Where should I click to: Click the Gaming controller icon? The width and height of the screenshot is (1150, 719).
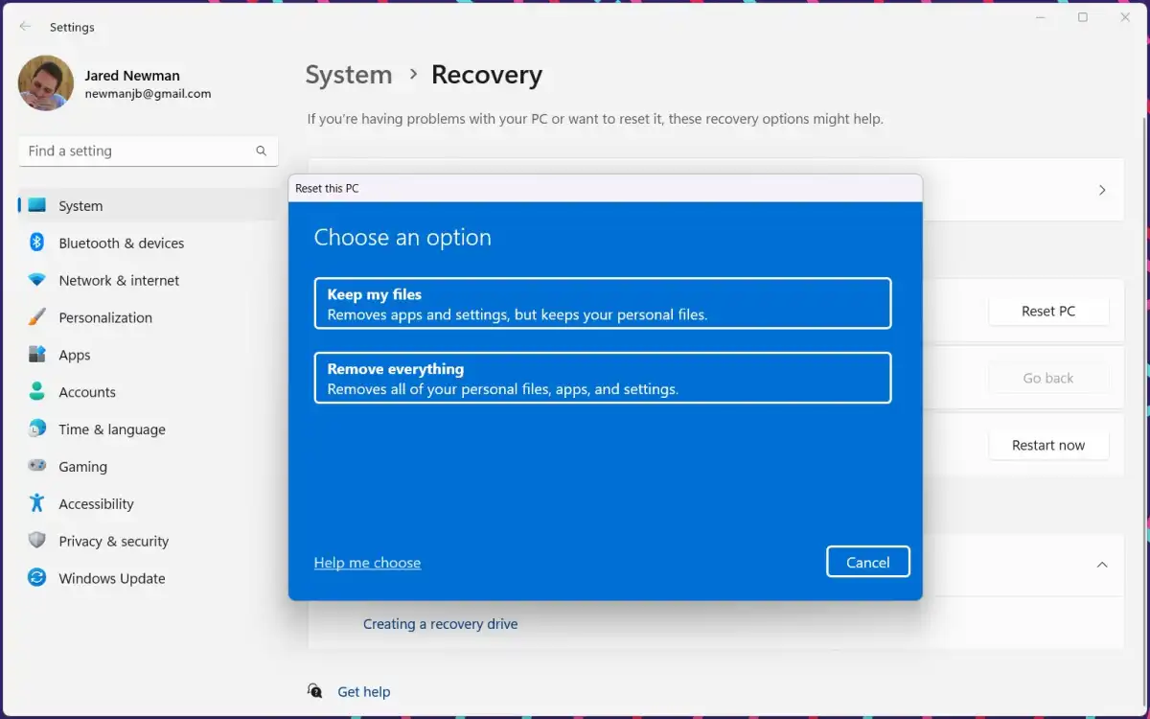pos(34,466)
